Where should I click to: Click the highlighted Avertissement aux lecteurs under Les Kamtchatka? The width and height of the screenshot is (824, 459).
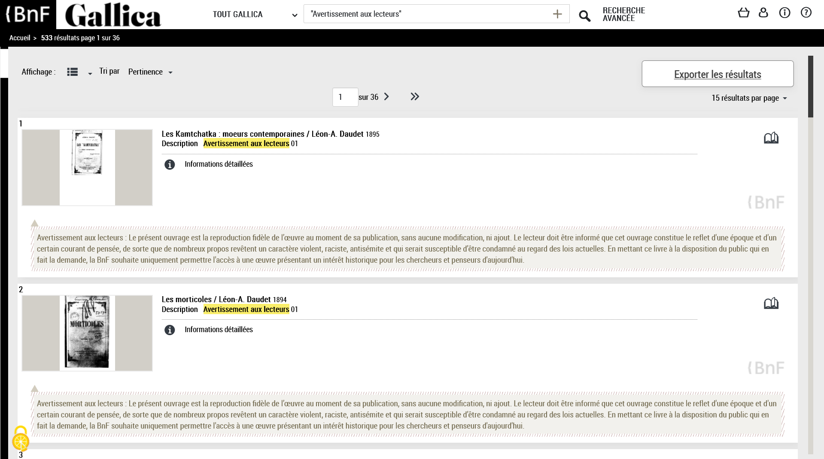246,144
